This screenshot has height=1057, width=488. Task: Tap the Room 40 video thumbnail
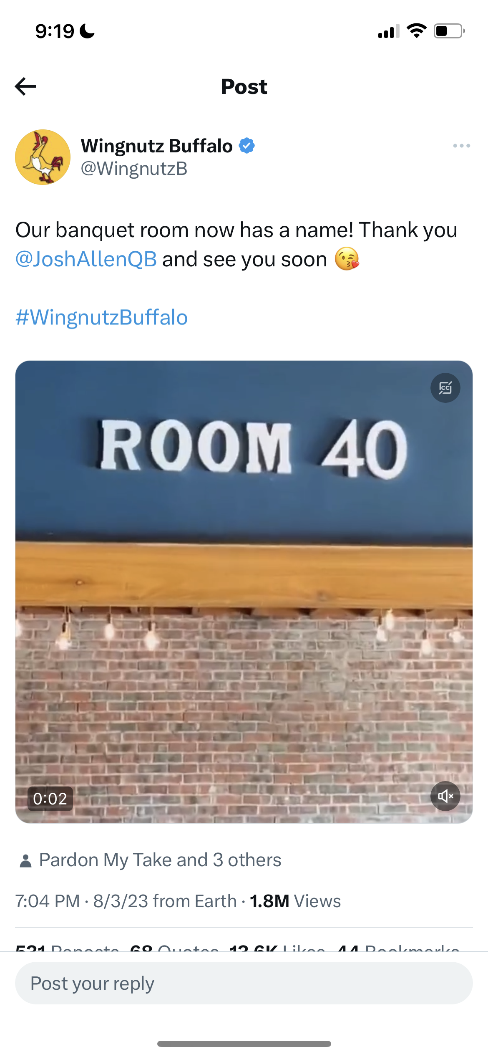(x=244, y=592)
